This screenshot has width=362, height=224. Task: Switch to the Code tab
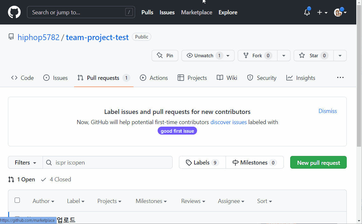22,78
